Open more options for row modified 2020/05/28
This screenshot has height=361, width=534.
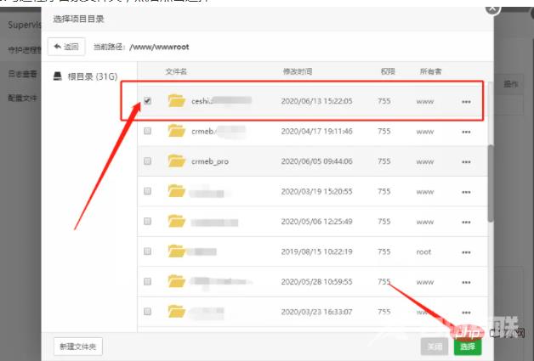(466, 281)
